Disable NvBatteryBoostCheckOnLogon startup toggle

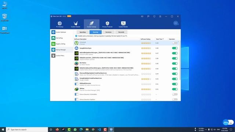point(175,69)
